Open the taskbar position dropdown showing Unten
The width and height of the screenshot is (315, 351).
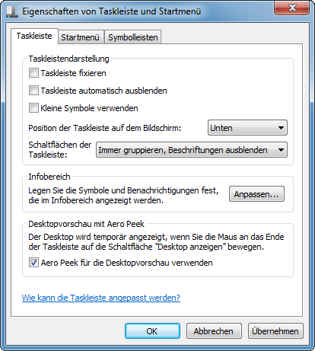coord(247,128)
